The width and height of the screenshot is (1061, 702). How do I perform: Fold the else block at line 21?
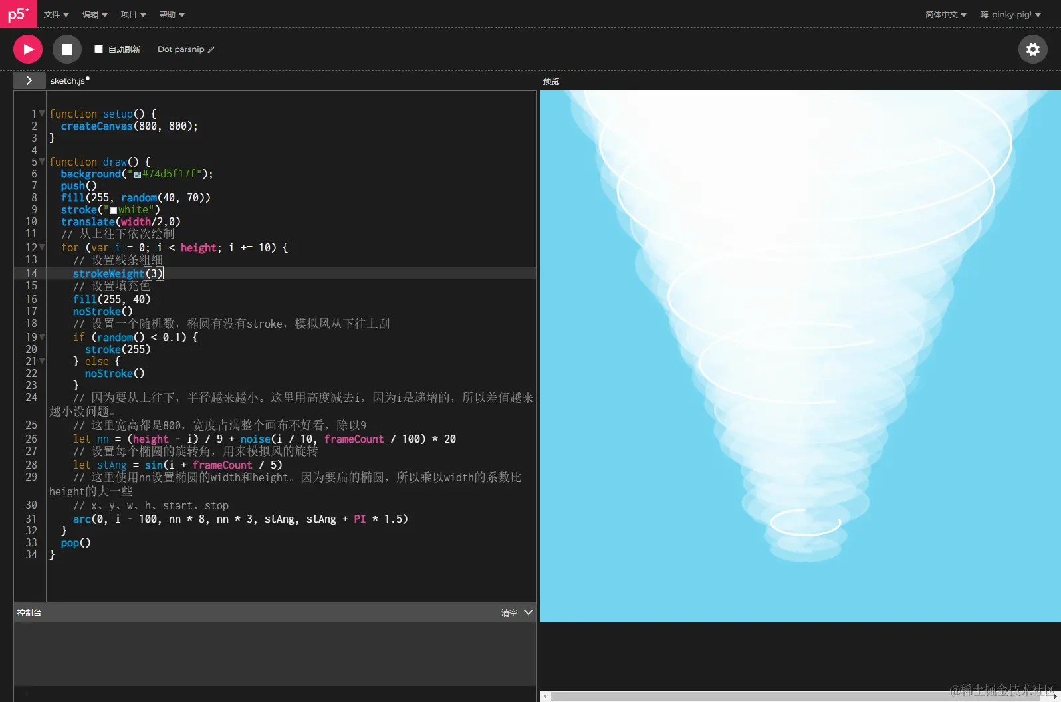pyautogui.click(x=42, y=361)
